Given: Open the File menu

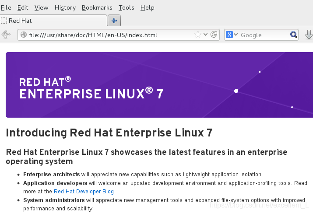Looking at the screenshot, I should (x=6, y=7).
